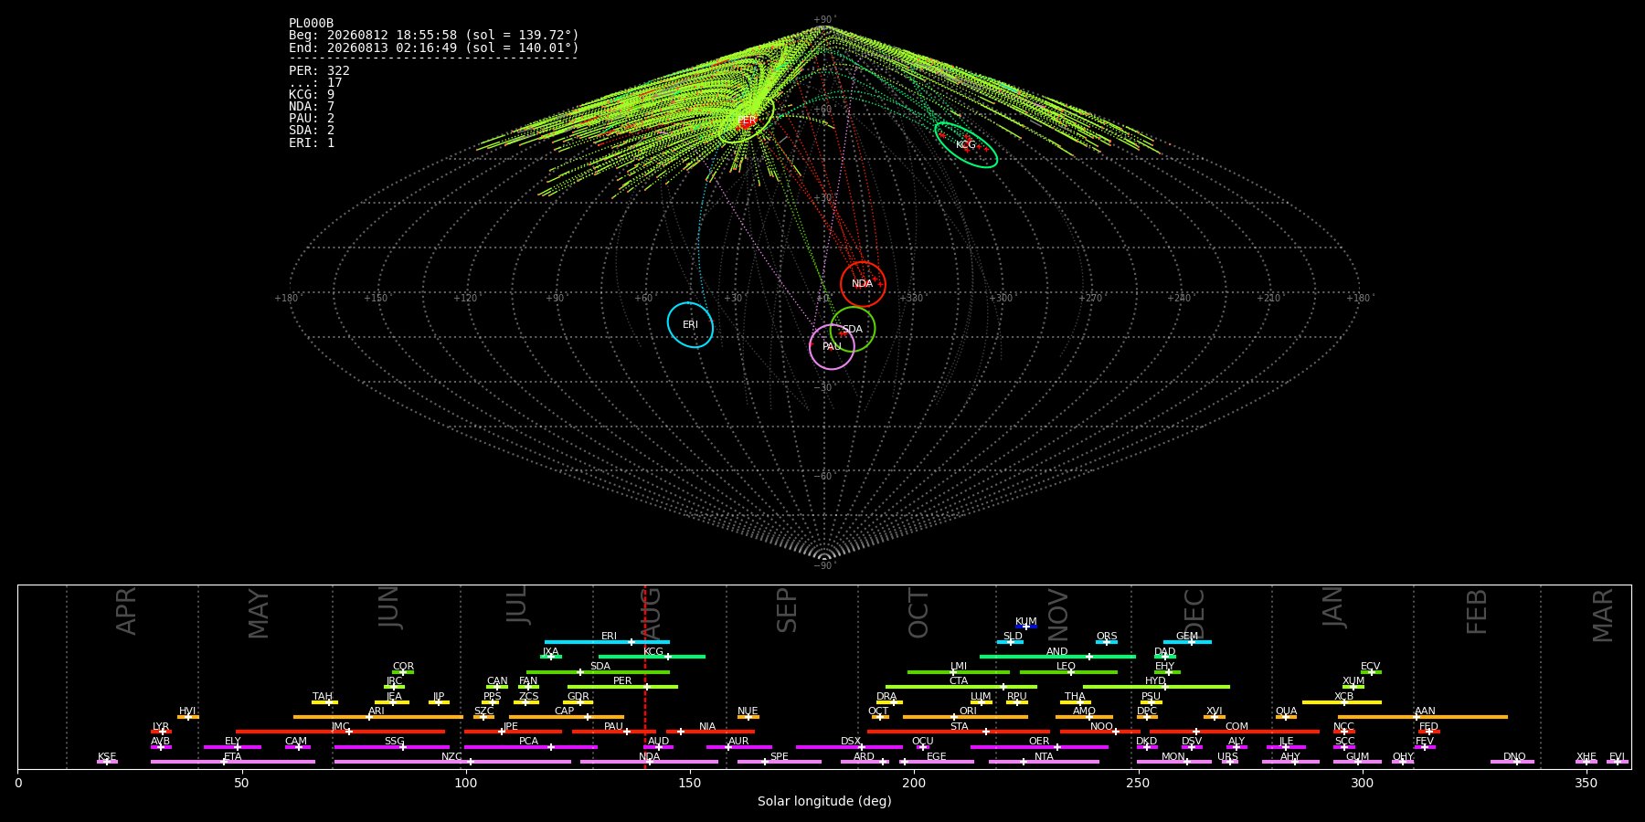Select the 'NDA: 7' count entry
This screenshot has width=1645, height=822.
tap(312, 106)
